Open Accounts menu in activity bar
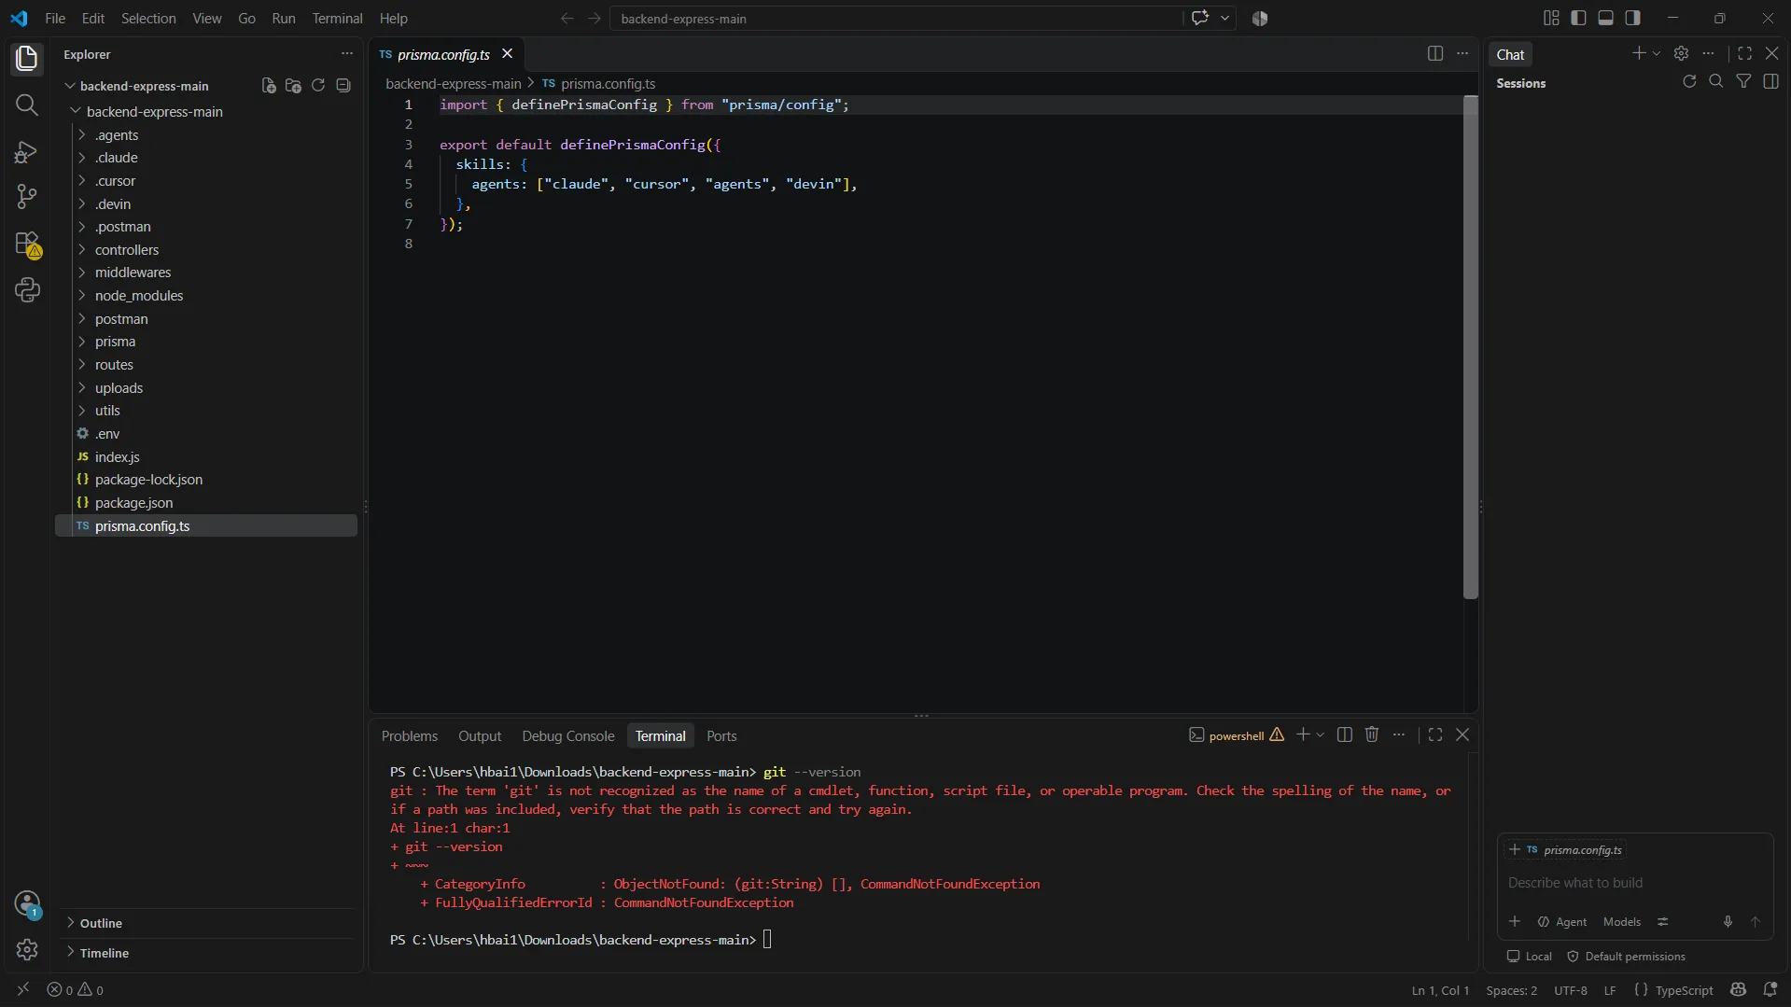This screenshot has height=1007, width=1791. pyautogui.click(x=27, y=903)
